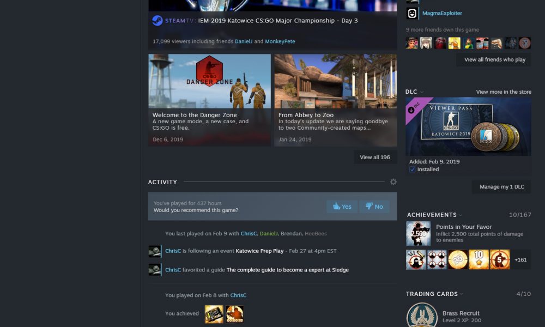This screenshot has height=327, width=545.
Task: Click the Steam TV logo icon
Action: [x=157, y=21]
